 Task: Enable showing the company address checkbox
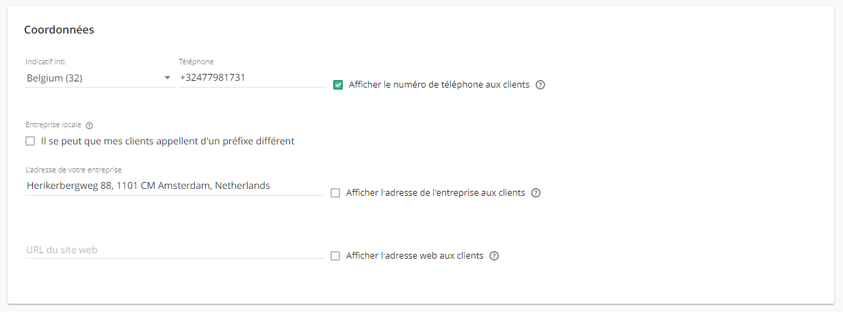click(x=335, y=193)
